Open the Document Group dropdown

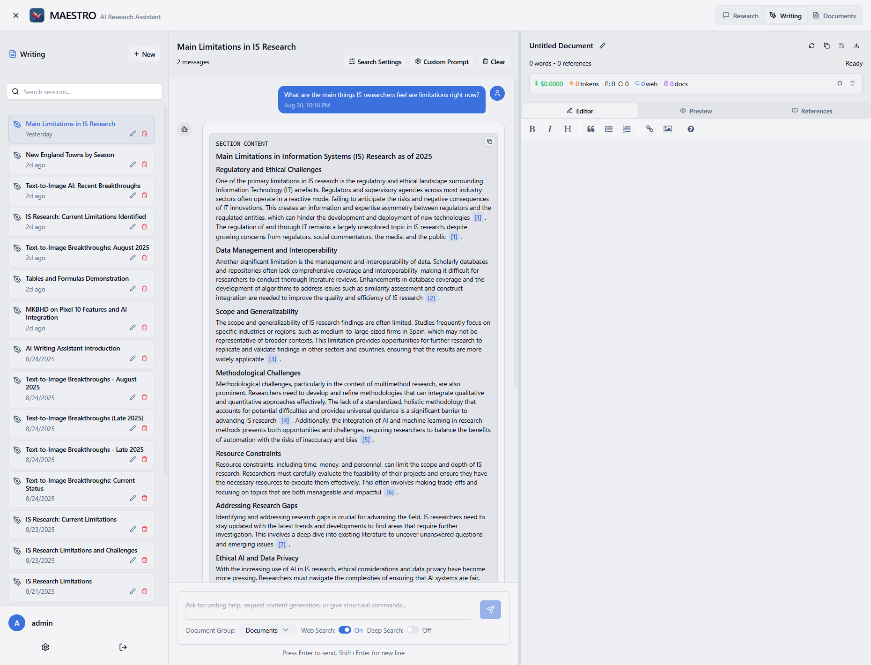click(267, 630)
